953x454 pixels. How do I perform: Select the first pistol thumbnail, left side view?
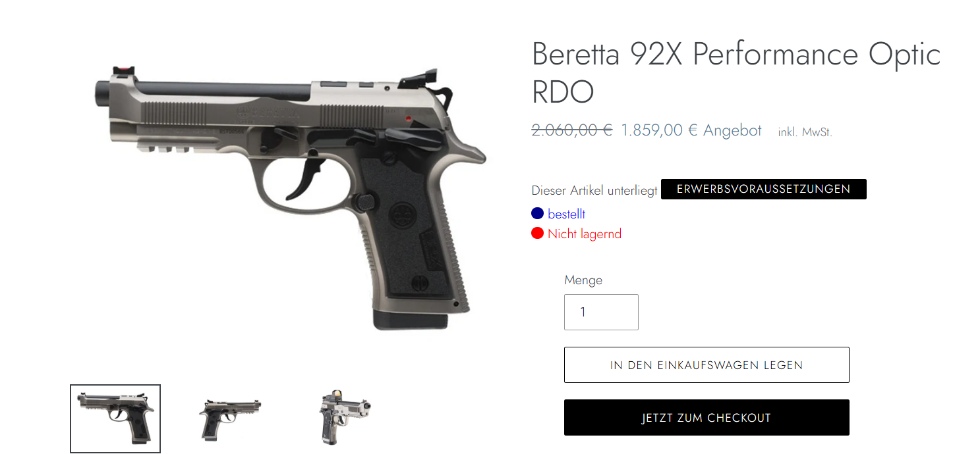[x=115, y=418]
